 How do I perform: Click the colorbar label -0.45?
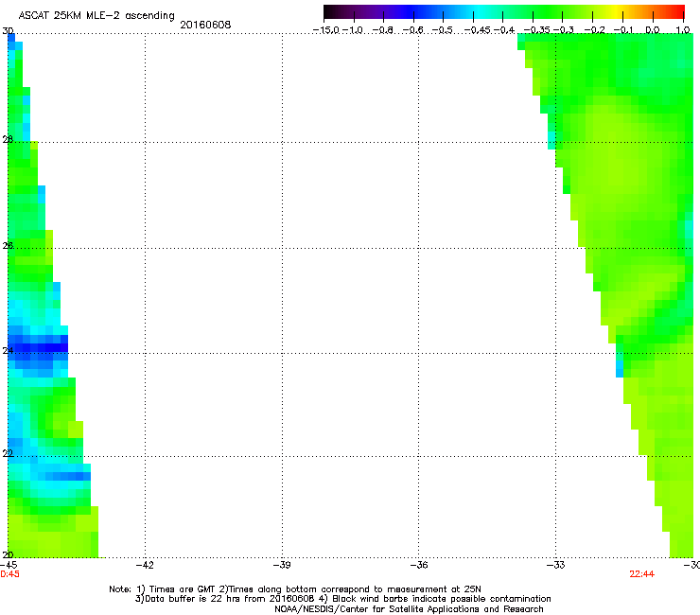478,30
